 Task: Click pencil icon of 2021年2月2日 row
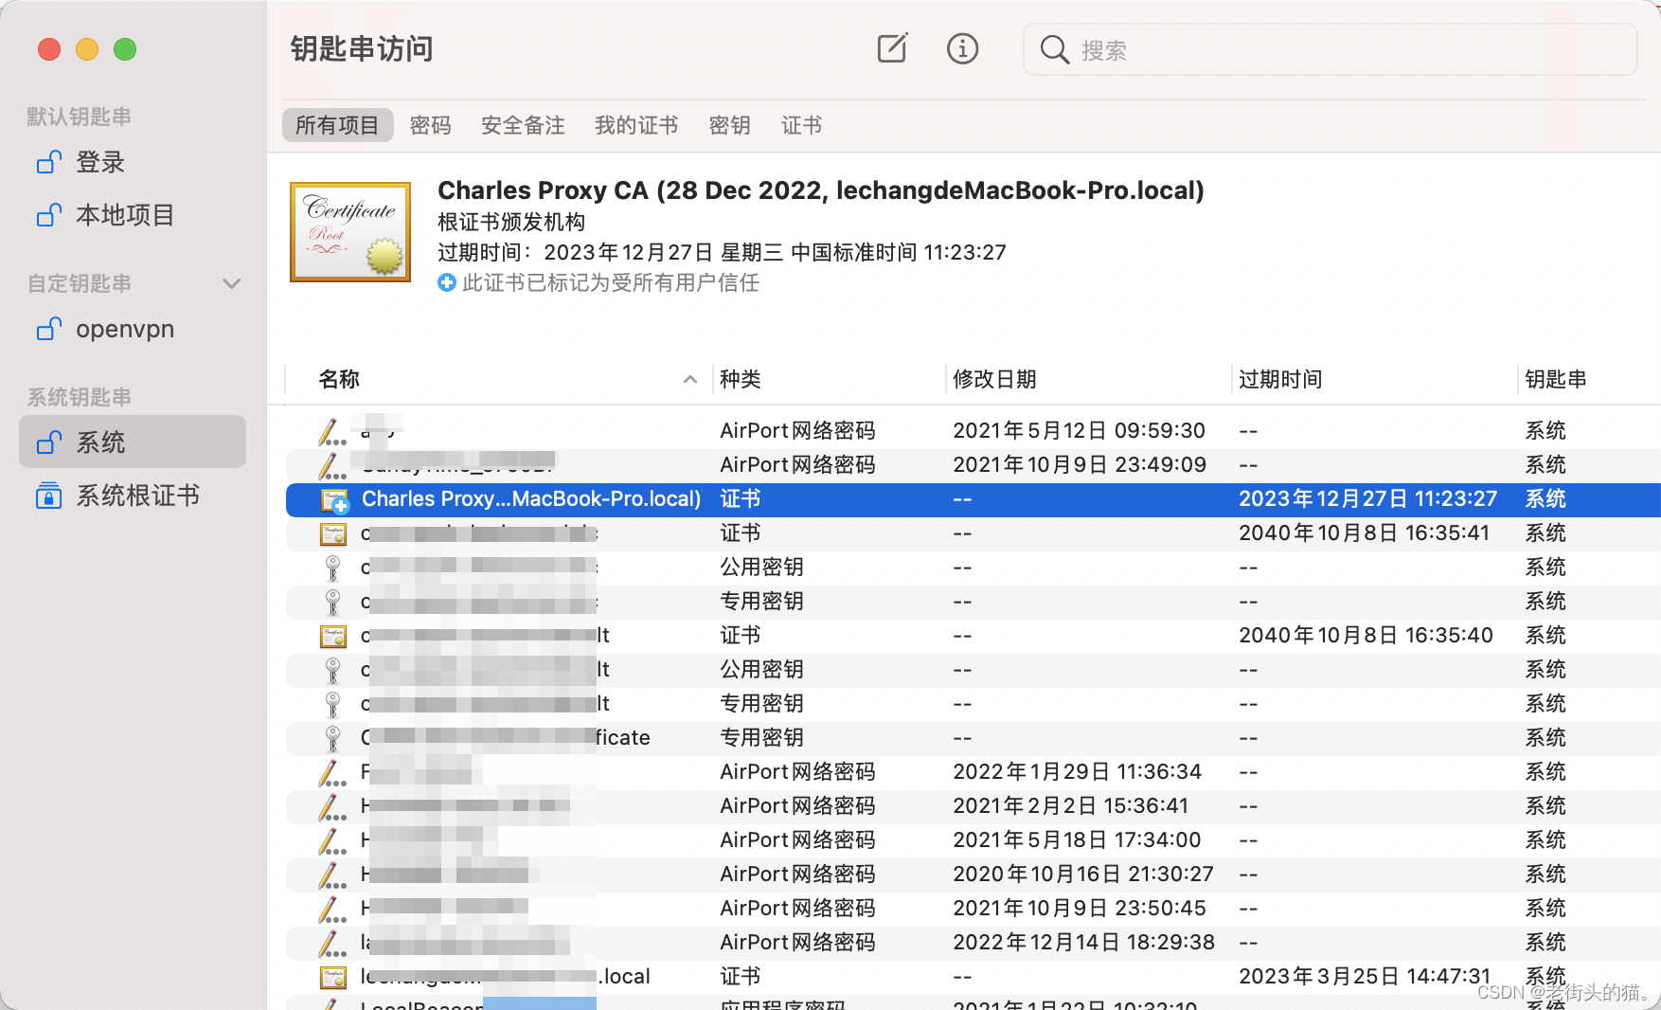332,806
